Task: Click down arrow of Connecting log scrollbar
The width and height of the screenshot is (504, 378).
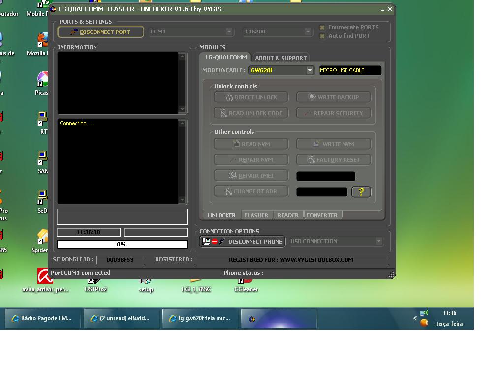Action: 182,200
